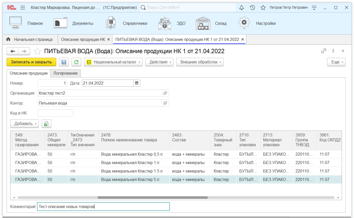354x218 pixels.
Task: Click the Склад section label
Action: (x=221, y=23)
